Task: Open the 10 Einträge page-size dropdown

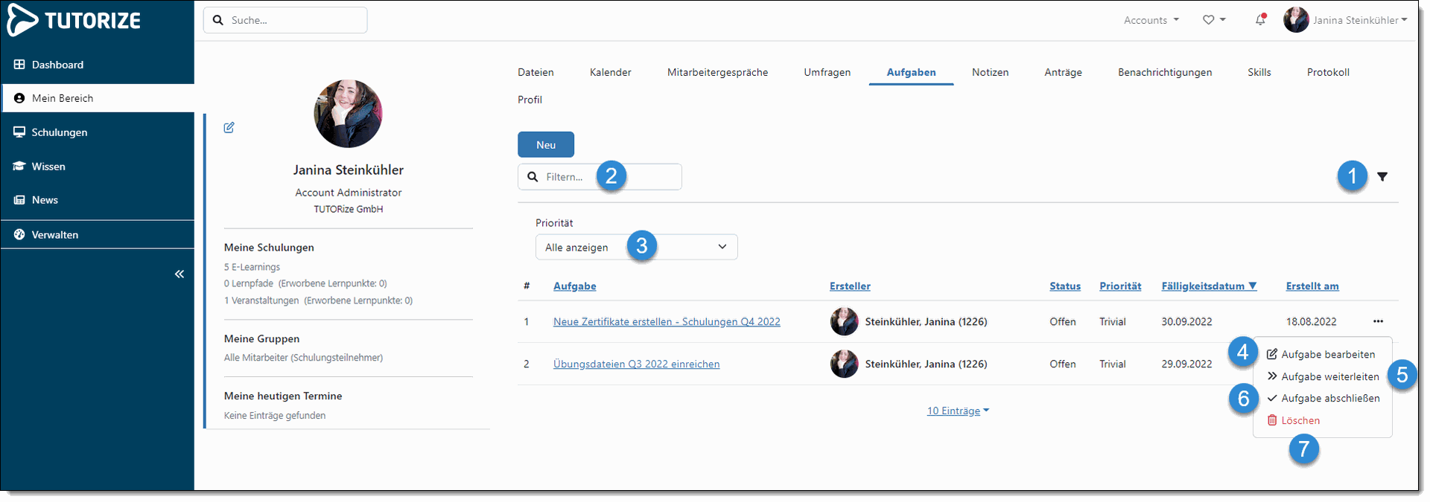Action: point(958,411)
